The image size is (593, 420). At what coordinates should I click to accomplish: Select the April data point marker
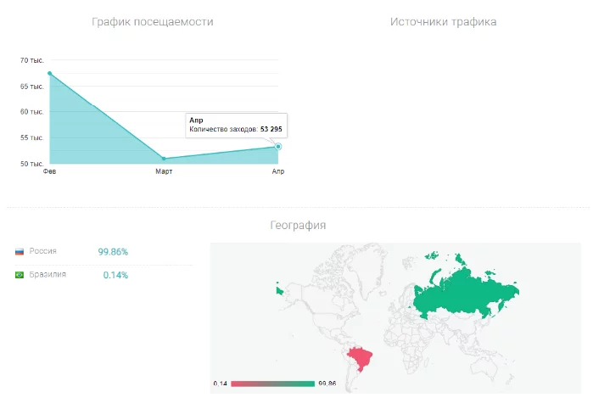tap(277, 147)
